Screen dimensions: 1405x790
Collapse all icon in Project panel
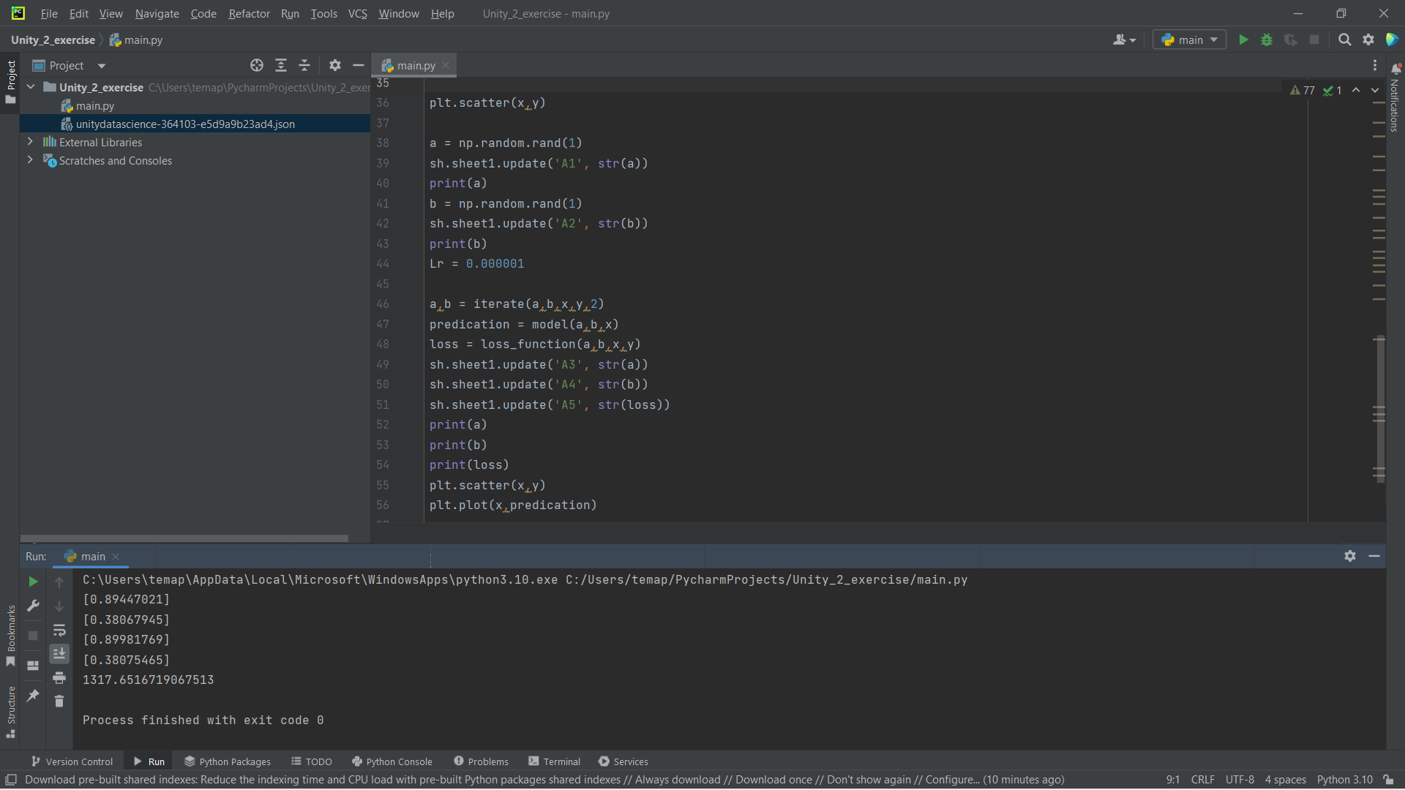pyautogui.click(x=304, y=66)
